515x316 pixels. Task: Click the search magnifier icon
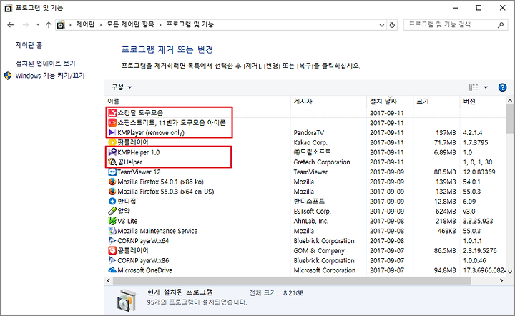point(501,24)
